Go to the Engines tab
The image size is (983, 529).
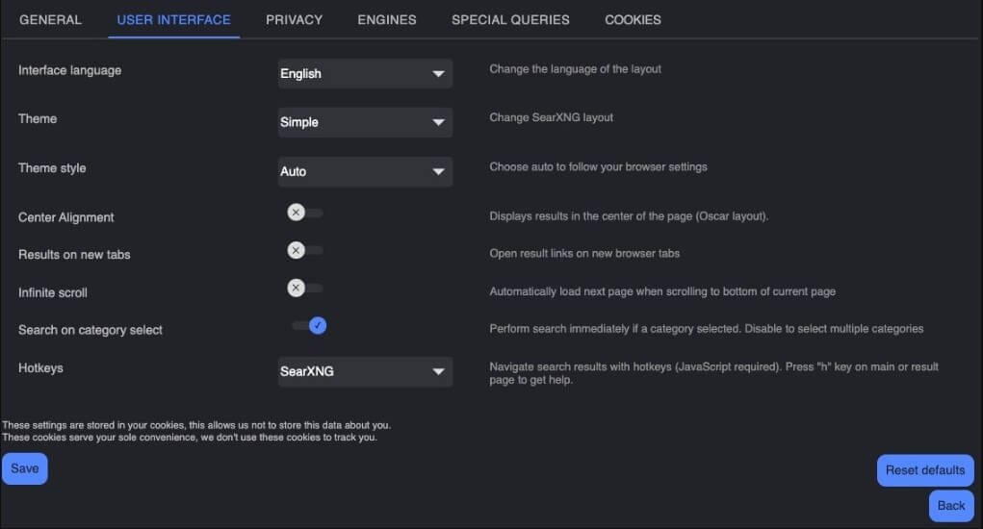(387, 19)
